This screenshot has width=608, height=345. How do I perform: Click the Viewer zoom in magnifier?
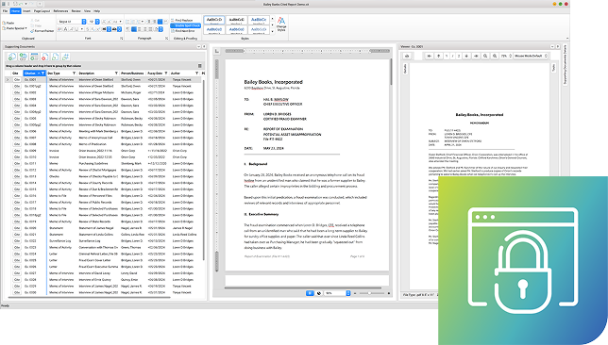[x=495, y=57]
